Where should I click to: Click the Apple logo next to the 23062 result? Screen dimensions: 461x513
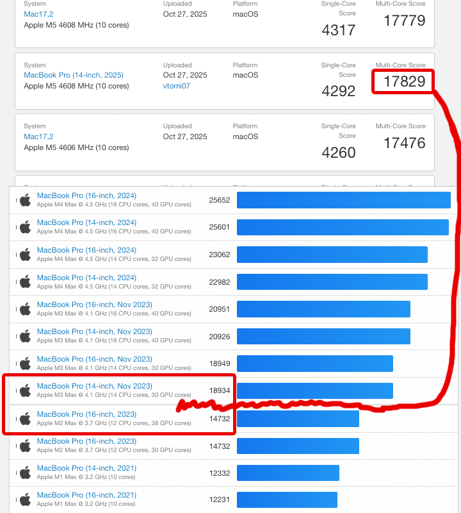click(x=25, y=255)
